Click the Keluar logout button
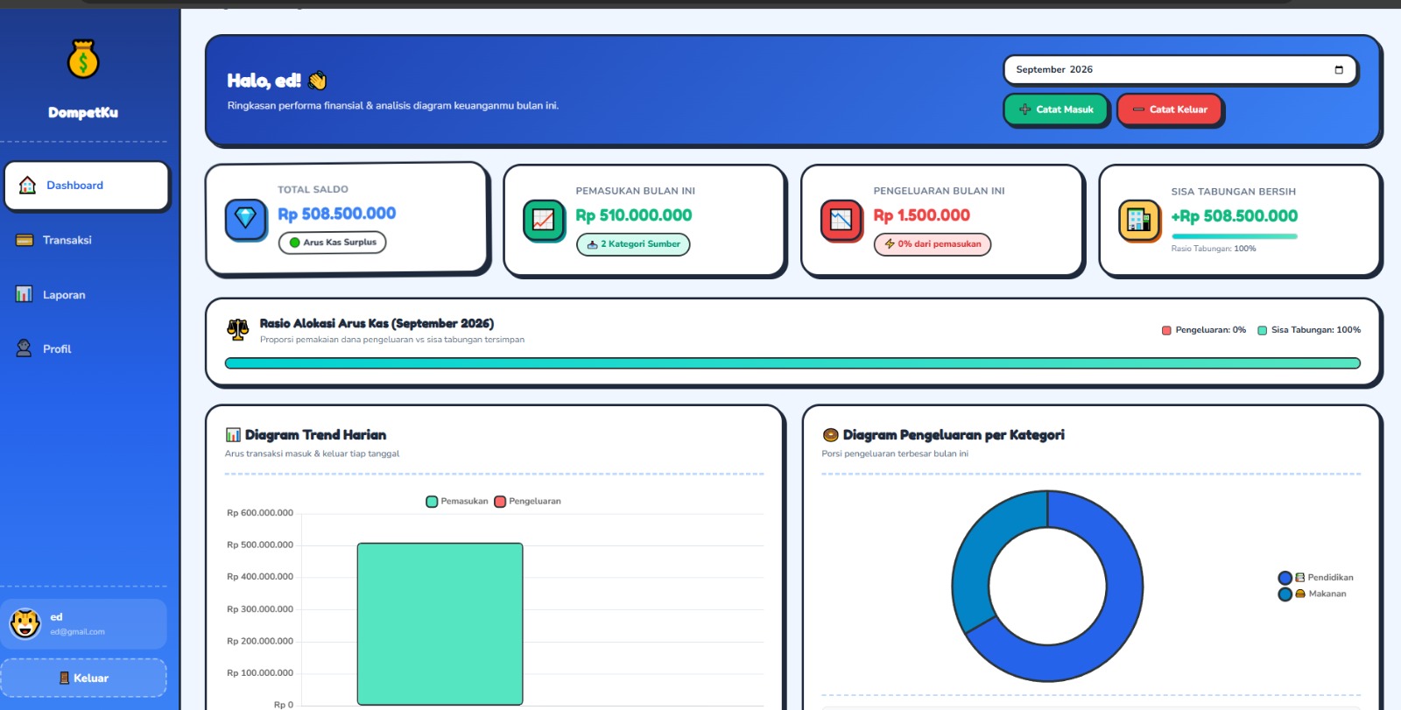This screenshot has width=1401, height=710. point(84,678)
